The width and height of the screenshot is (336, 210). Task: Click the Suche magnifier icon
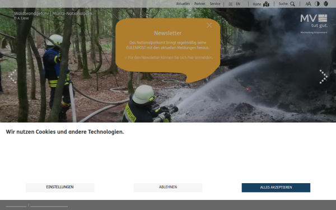coord(292,4)
